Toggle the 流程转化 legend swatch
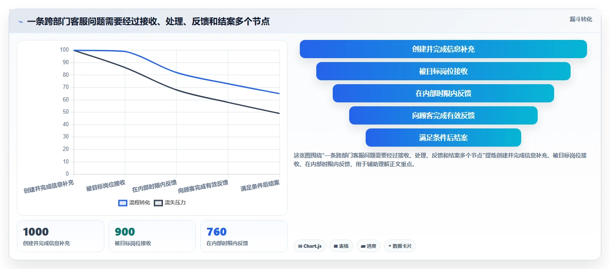610x269 pixels. [x=123, y=203]
